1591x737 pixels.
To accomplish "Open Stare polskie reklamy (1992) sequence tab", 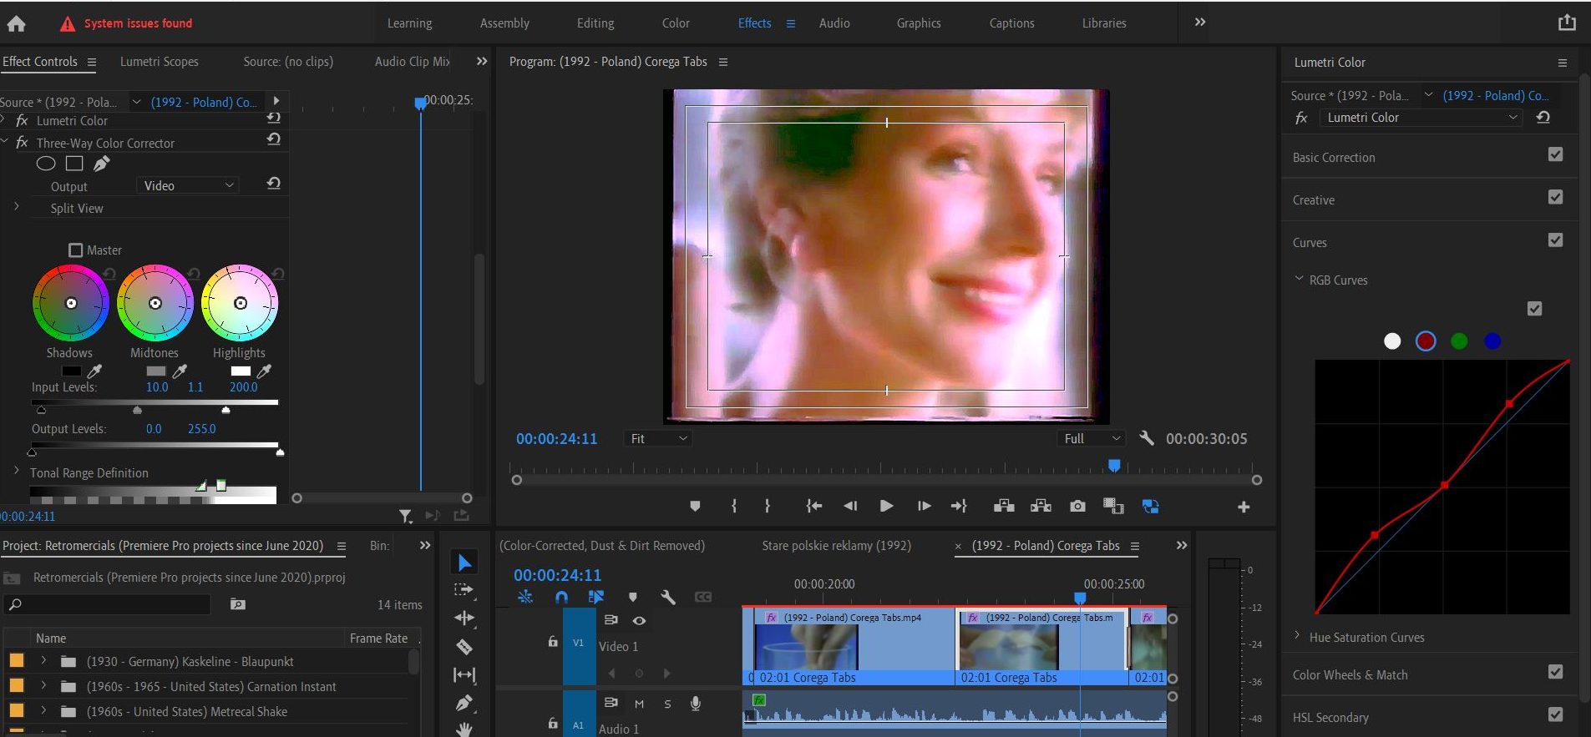I will (x=836, y=546).
